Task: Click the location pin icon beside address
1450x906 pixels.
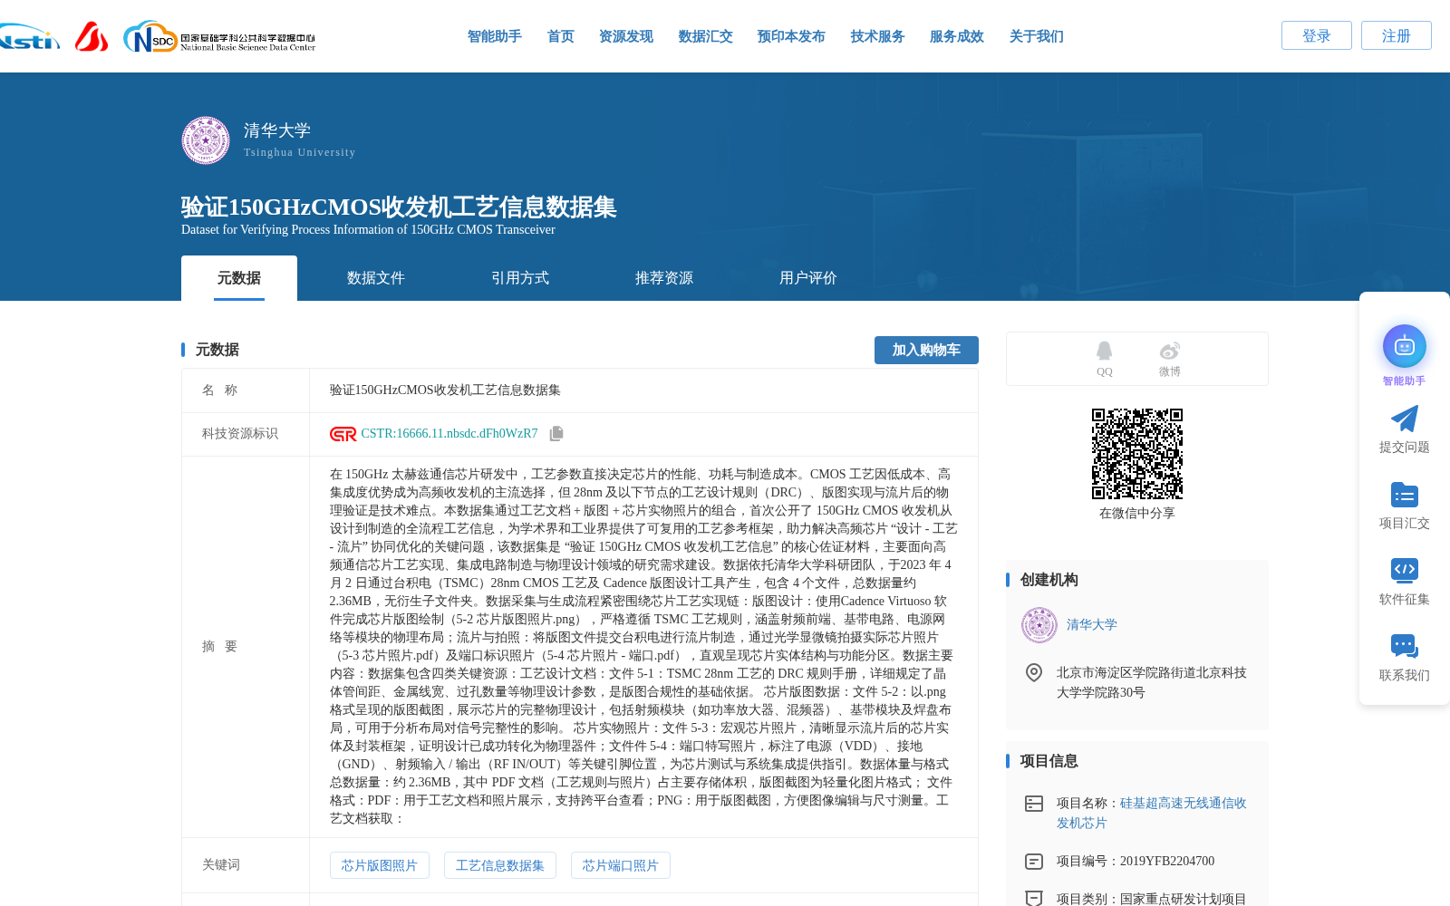Action: (1034, 672)
